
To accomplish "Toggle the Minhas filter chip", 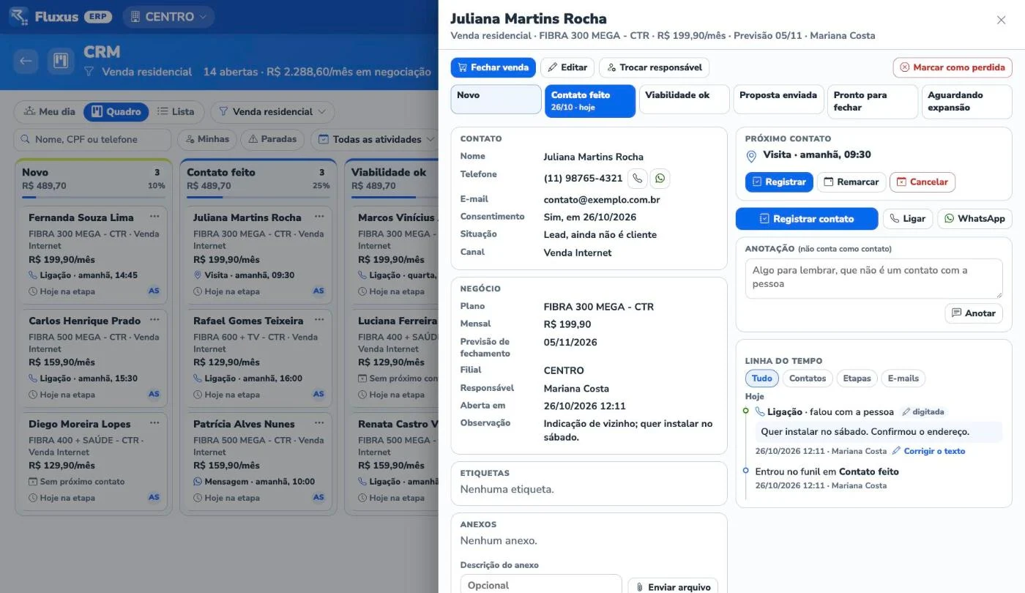I will click(207, 139).
